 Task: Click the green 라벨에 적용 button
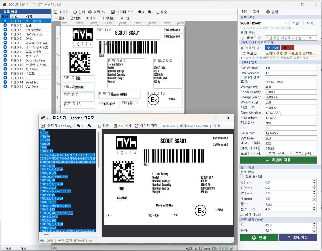[278, 160]
